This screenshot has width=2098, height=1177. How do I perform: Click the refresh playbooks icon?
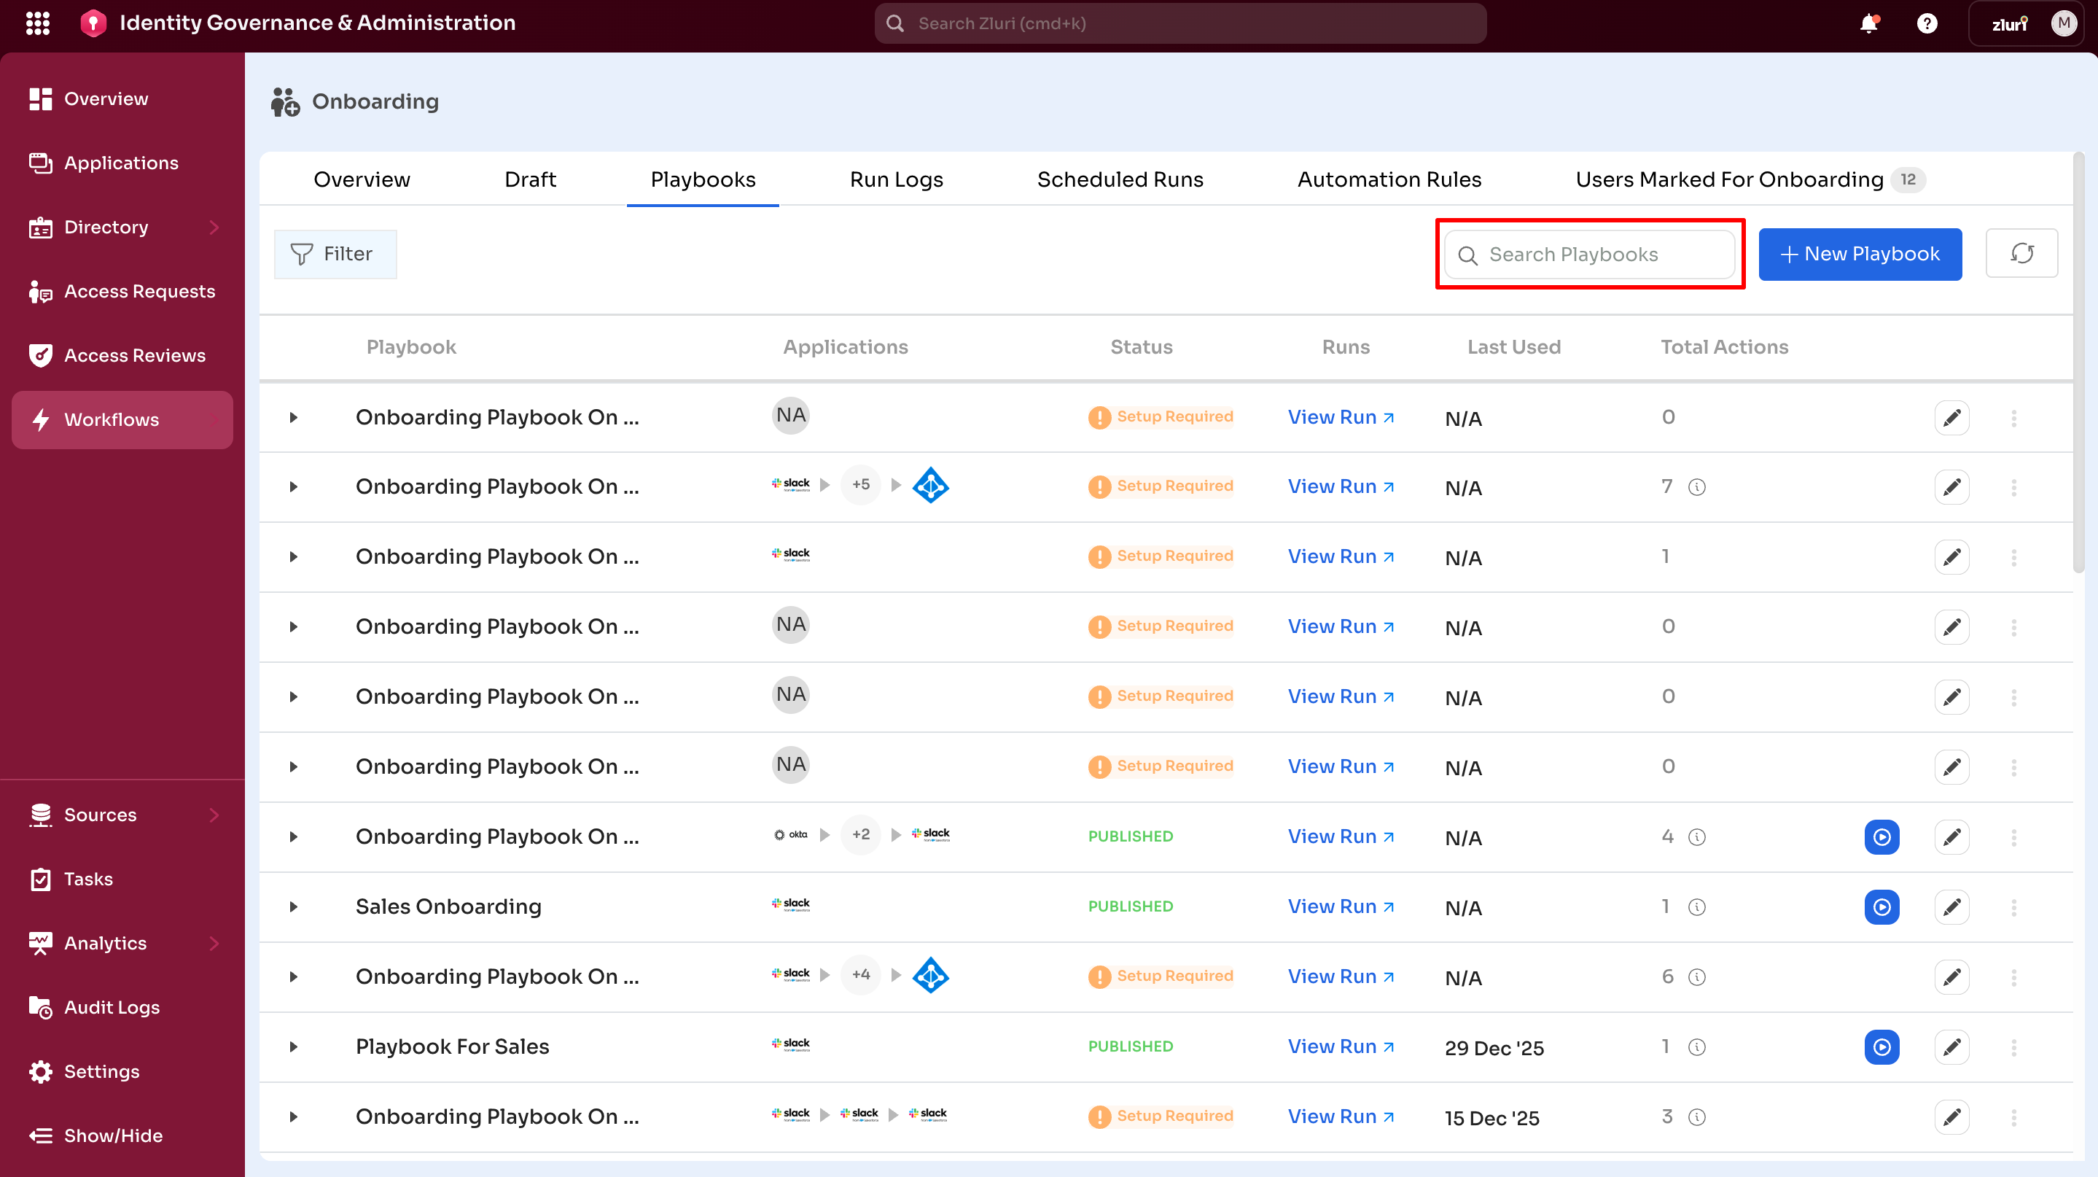[2022, 253]
